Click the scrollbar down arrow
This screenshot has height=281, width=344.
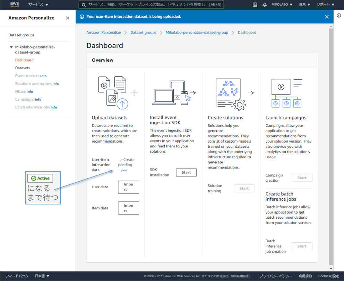pos(331,269)
